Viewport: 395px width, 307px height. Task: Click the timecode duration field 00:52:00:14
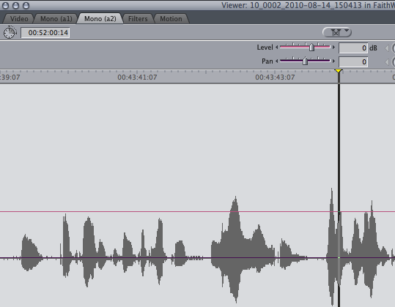pyautogui.click(x=45, y=33)
